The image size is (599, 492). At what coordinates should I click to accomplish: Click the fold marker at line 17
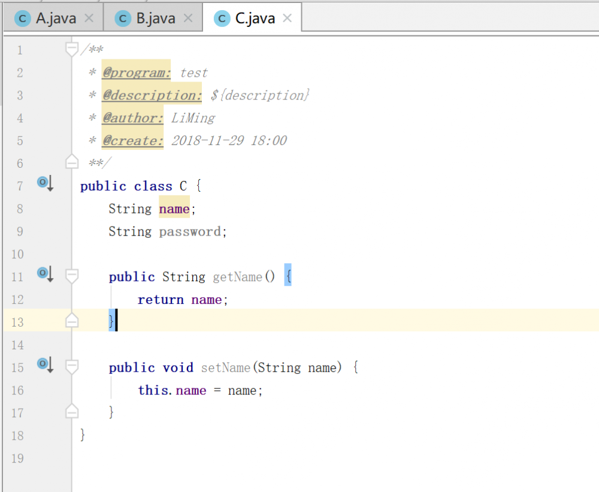71,411
